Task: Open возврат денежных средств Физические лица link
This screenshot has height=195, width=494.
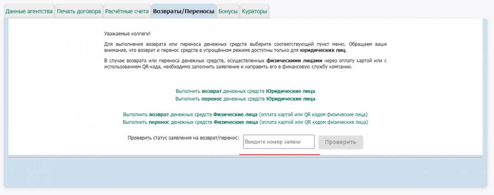Action: tap(245, 114)
